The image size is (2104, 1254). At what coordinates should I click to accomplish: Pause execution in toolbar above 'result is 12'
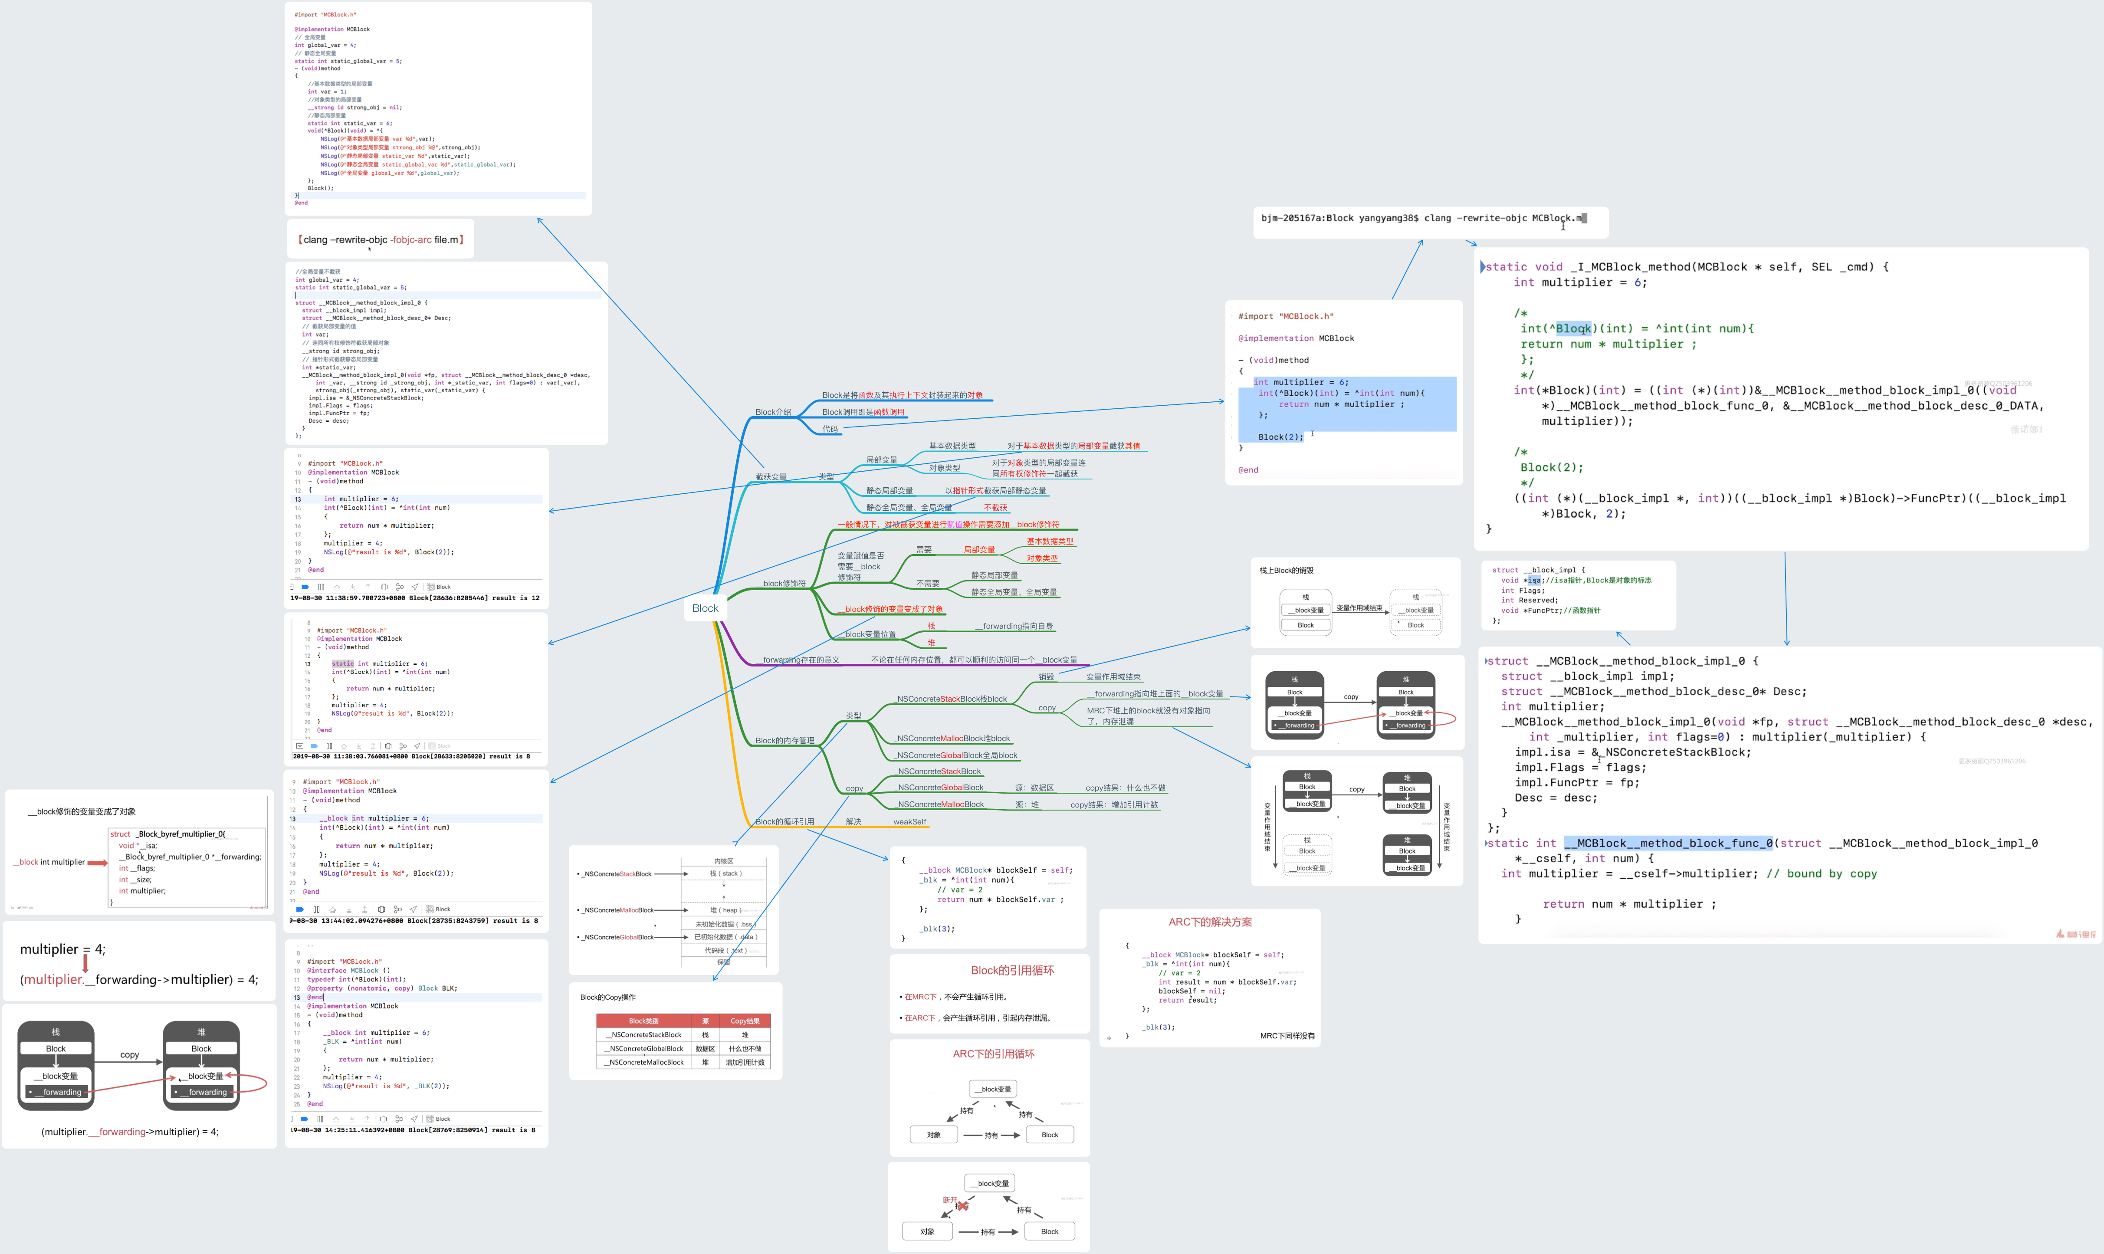click(x=321, y=587)
